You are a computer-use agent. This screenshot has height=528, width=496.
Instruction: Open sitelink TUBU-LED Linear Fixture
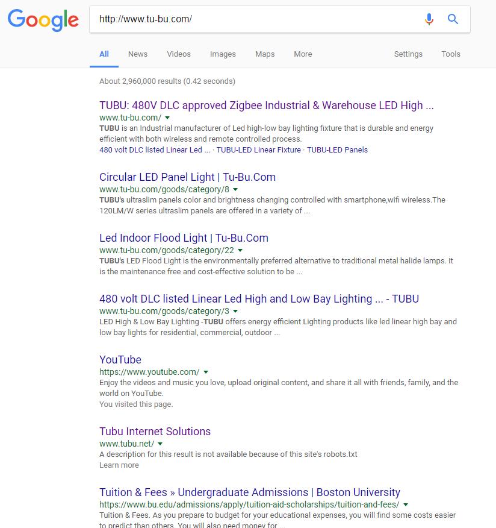259,150
